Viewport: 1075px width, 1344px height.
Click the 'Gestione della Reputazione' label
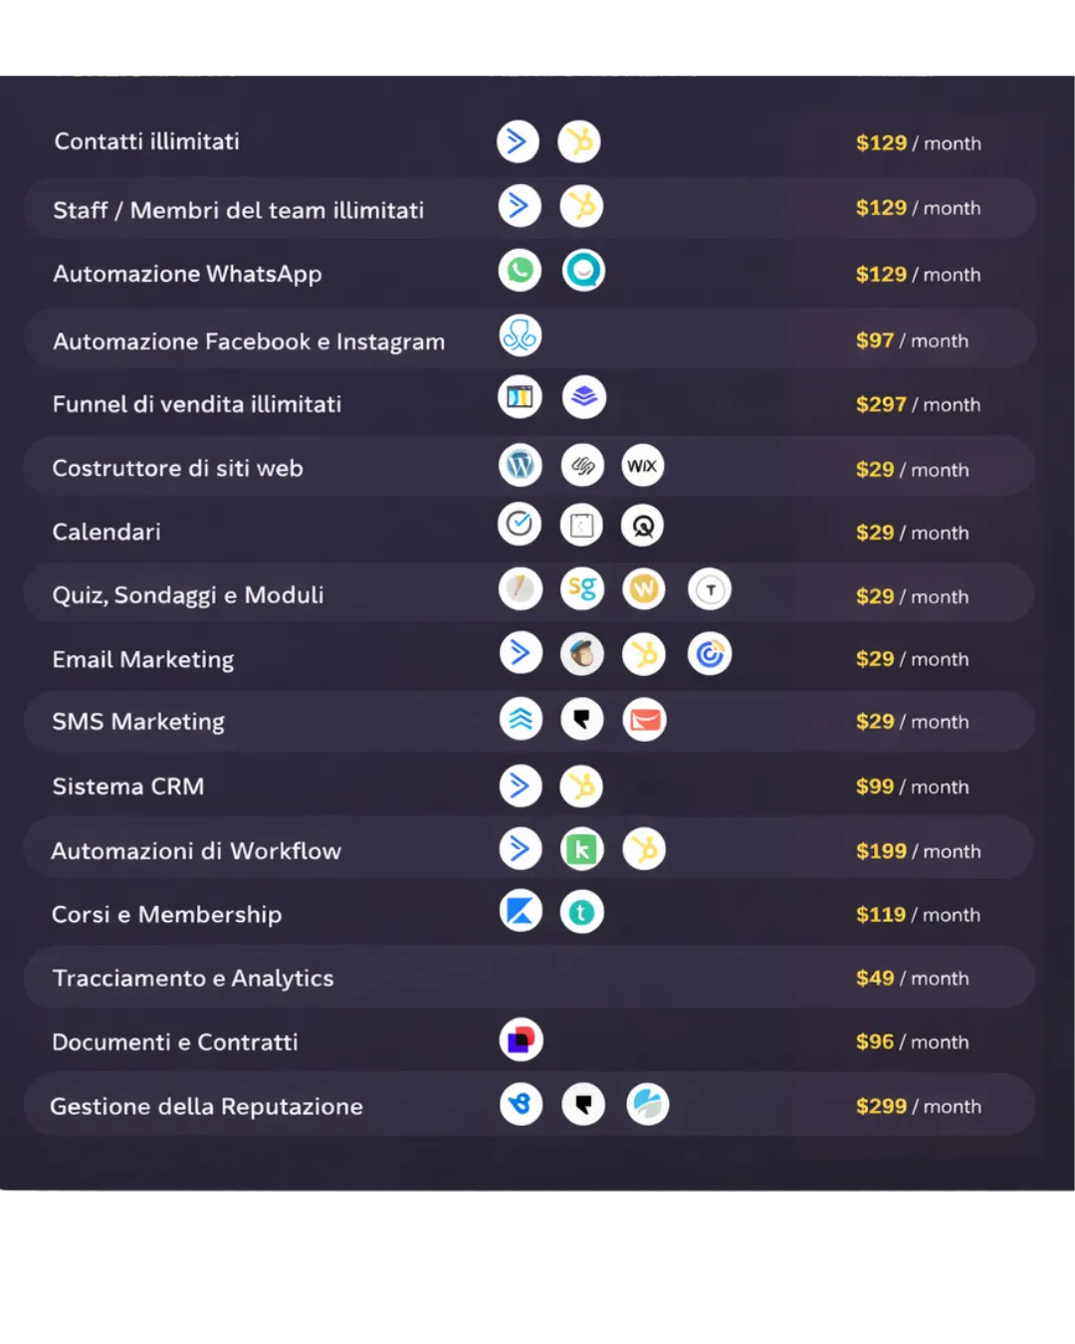[x=206, y=1107]
